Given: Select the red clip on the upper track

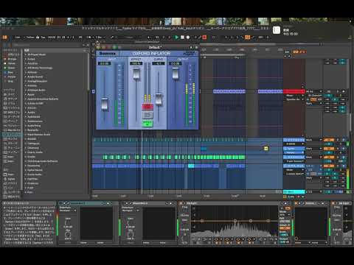Looking at the screenshot, I should [x=294, y=91].
